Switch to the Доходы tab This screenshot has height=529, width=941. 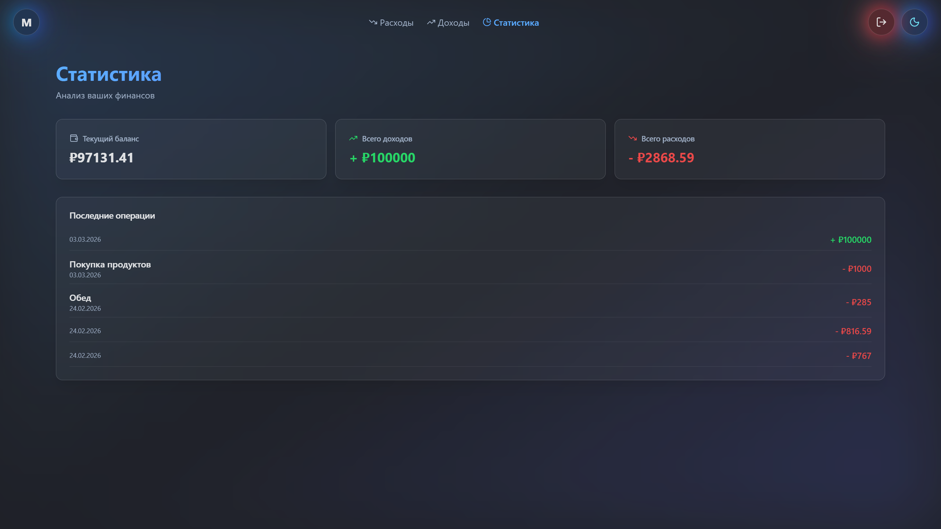click(x=453, y=23)
